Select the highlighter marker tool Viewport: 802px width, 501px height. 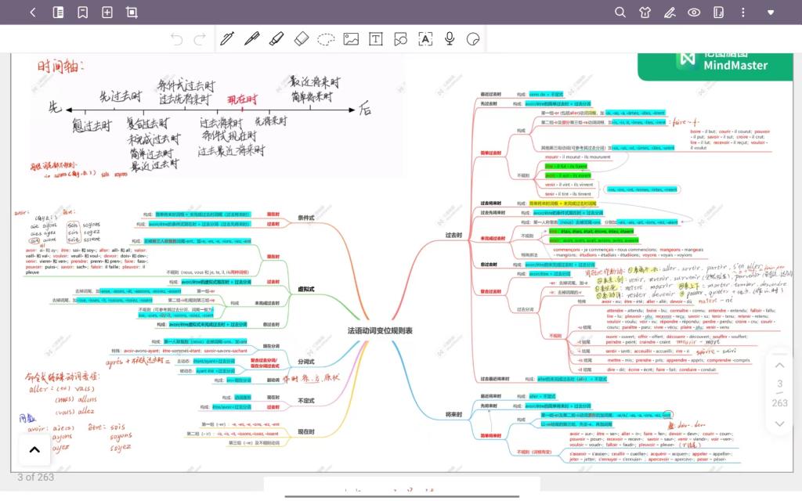click(x=276, y=38)
